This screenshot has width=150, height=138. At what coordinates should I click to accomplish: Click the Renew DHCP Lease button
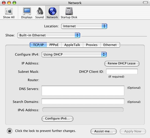[x=122, y=63]
